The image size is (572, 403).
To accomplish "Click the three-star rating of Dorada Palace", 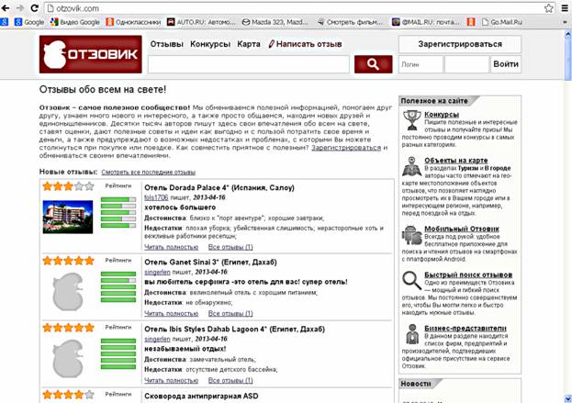I will [68, 186].
